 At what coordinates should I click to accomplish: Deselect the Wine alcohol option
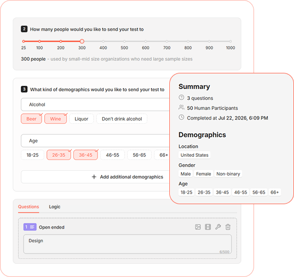point(55,119)
